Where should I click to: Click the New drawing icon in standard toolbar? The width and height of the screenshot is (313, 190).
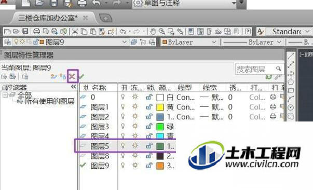(x=7, y=32)
